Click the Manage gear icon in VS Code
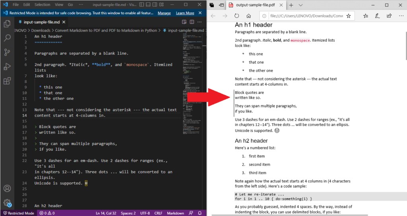The width and height of the screenshot is (407, 216). (7, 203)
